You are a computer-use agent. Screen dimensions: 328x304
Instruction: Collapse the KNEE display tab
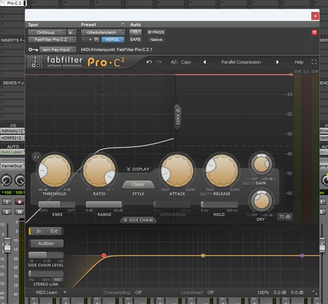178,117
